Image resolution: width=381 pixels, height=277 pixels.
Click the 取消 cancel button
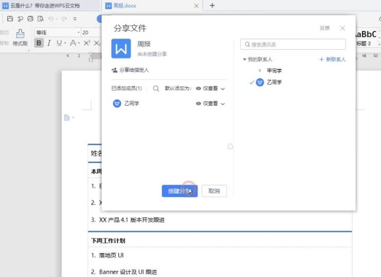point(214,191)
